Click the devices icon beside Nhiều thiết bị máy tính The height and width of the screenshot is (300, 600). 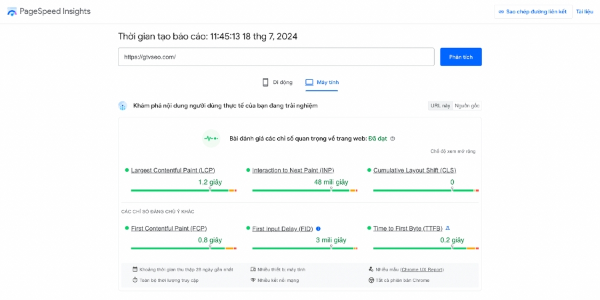point(253,269)
